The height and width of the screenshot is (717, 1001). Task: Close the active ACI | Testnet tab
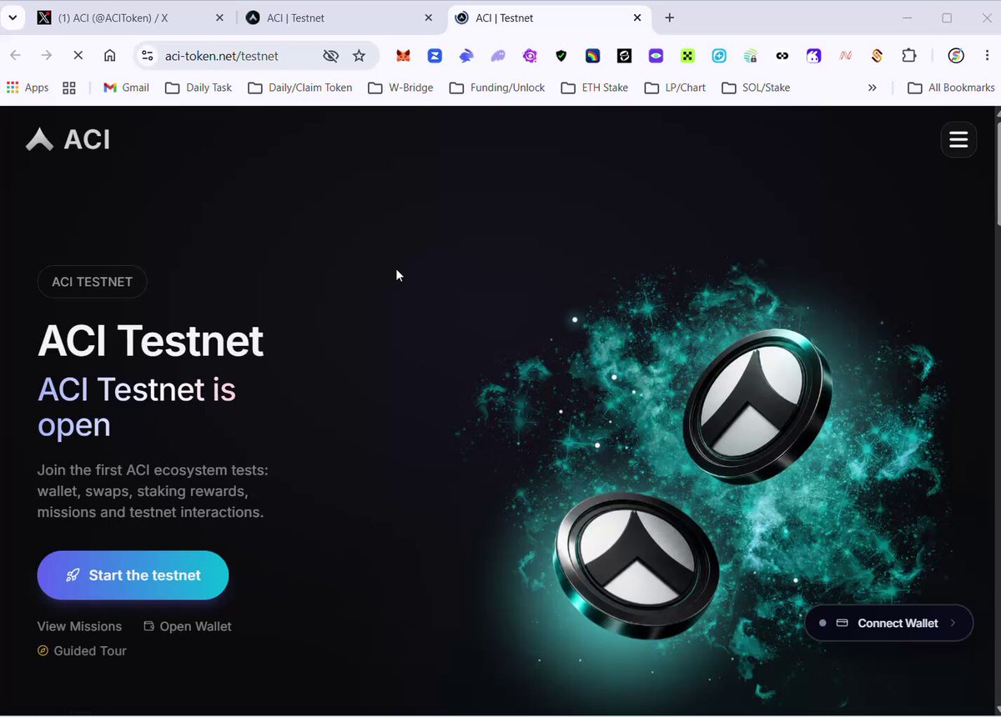pos(637,18)
